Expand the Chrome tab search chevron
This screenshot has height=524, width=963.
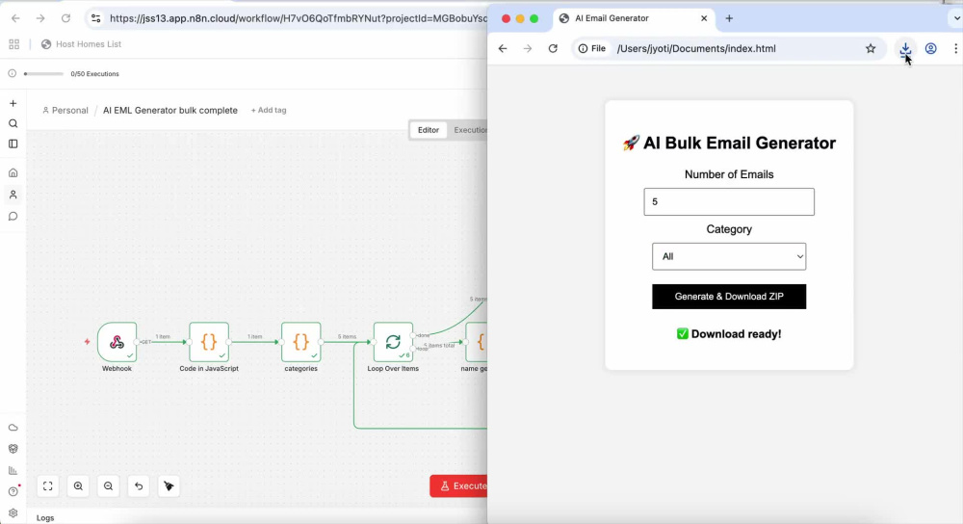(956, 18)
